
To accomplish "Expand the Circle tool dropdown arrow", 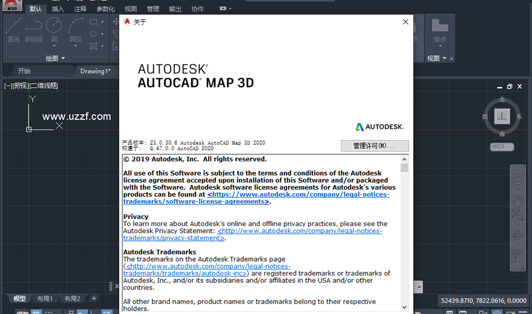I will pyautogui.click(x=54, y=45).
